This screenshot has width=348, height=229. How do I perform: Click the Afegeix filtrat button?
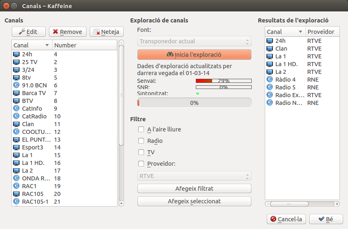194,189
